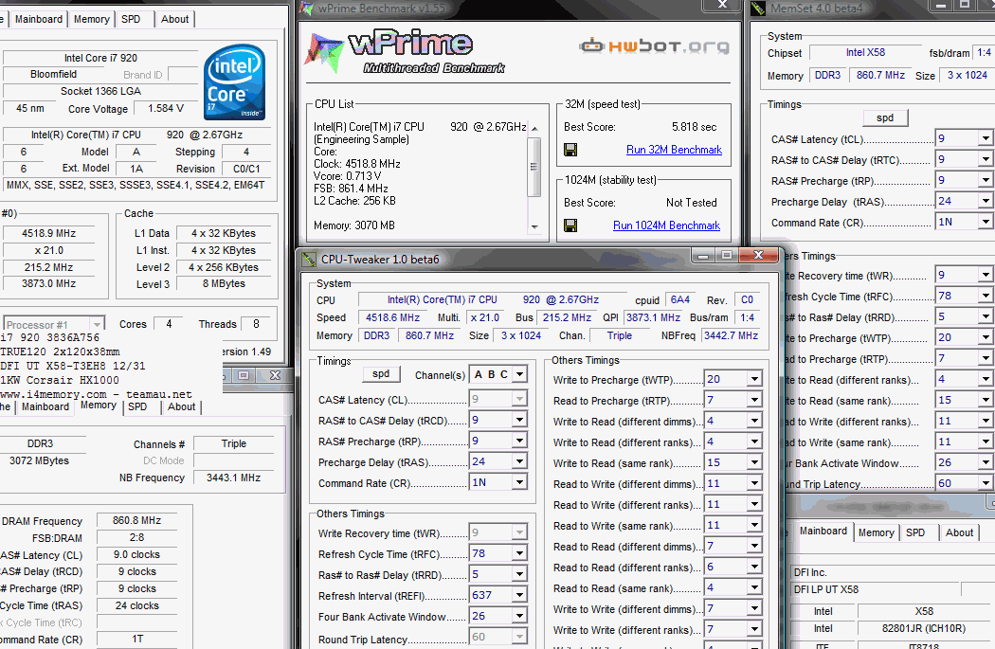Click the QPI 3873.1 MHz field
The width and height of the screenshot is (995, 649).
652,317
